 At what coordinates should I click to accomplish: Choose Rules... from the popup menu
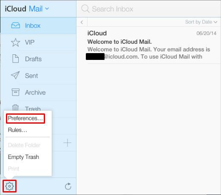pos(17,130)
